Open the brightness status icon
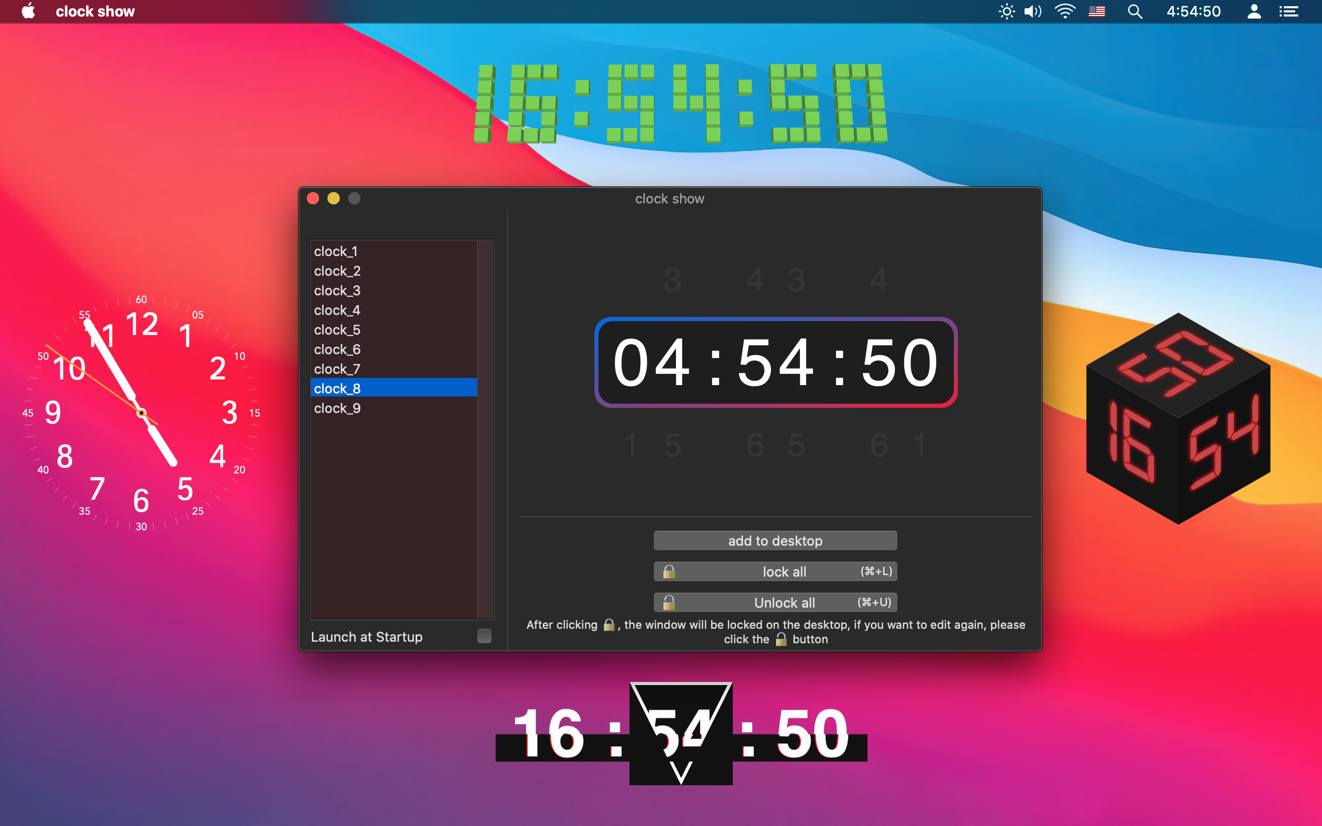The width and height of the screenshot is (1322, 826). pyautogui.click(x=1006, y=11)
